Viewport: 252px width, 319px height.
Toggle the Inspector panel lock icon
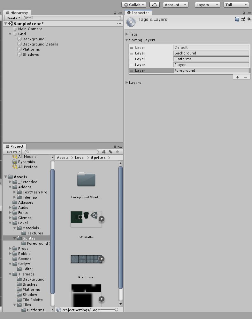[244, 13]
